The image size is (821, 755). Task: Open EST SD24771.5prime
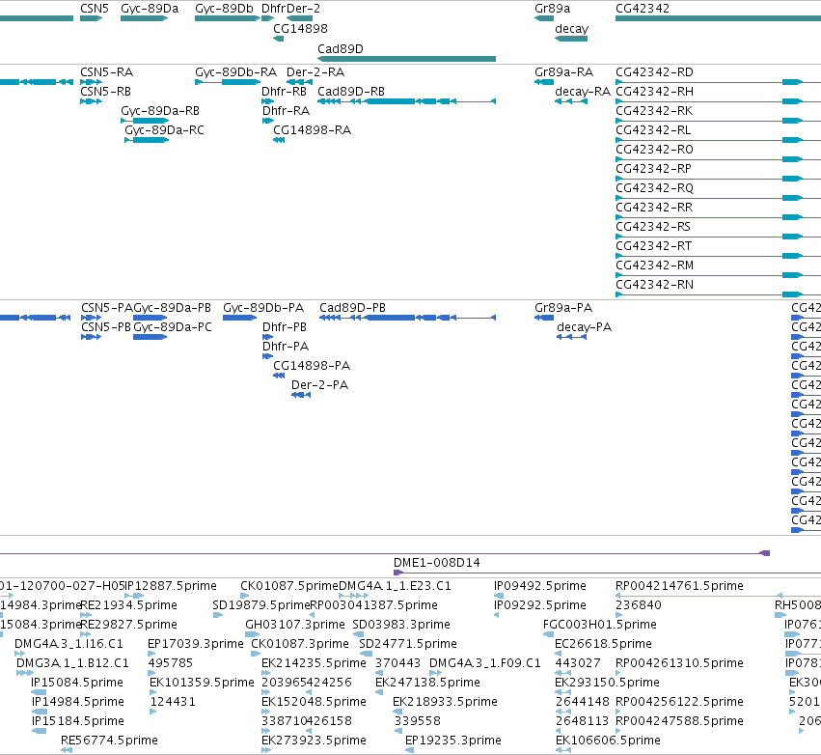(x=408, y=644)
